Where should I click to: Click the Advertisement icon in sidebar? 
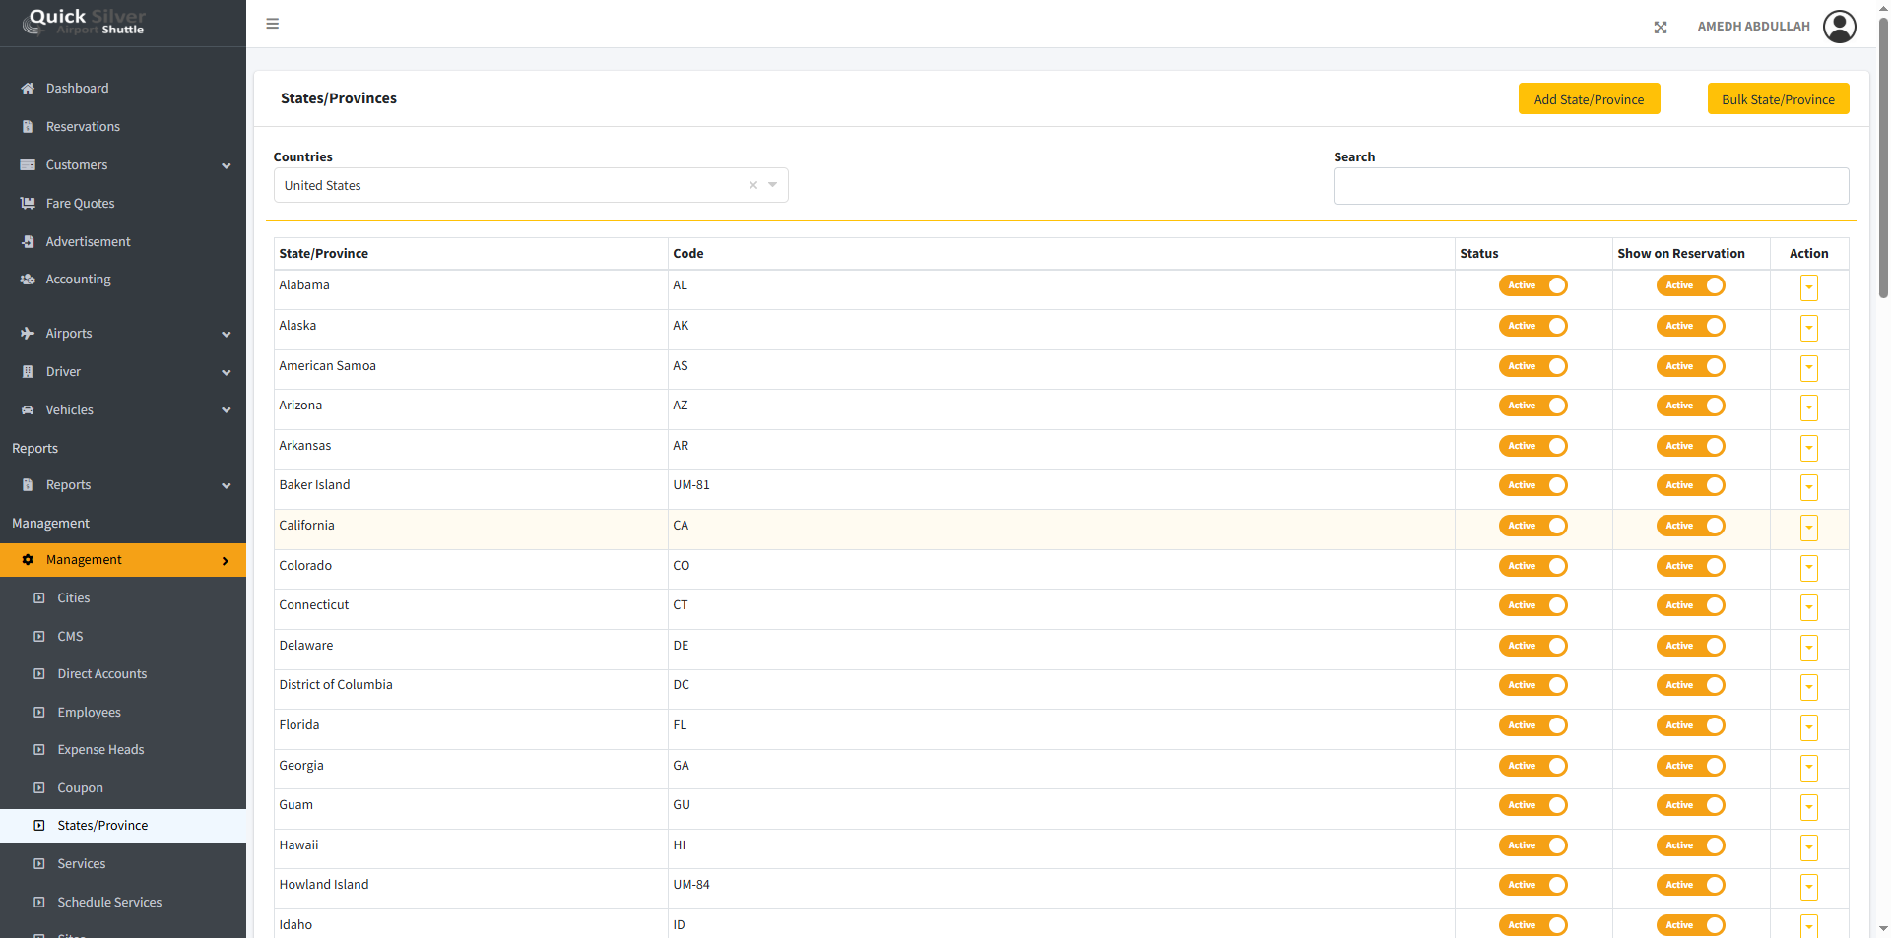click(28, 242)
